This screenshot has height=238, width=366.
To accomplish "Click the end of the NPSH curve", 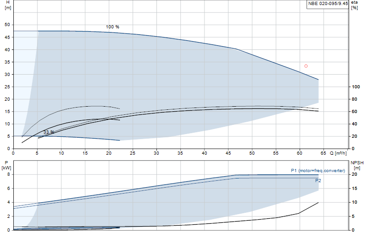I will (x=318, y=202).
